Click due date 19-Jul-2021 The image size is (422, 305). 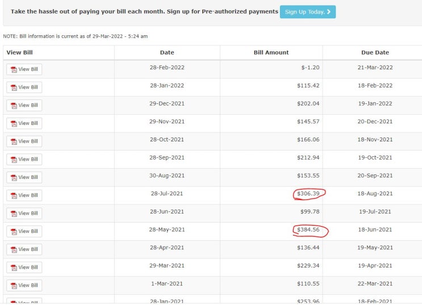coord(375,212)
